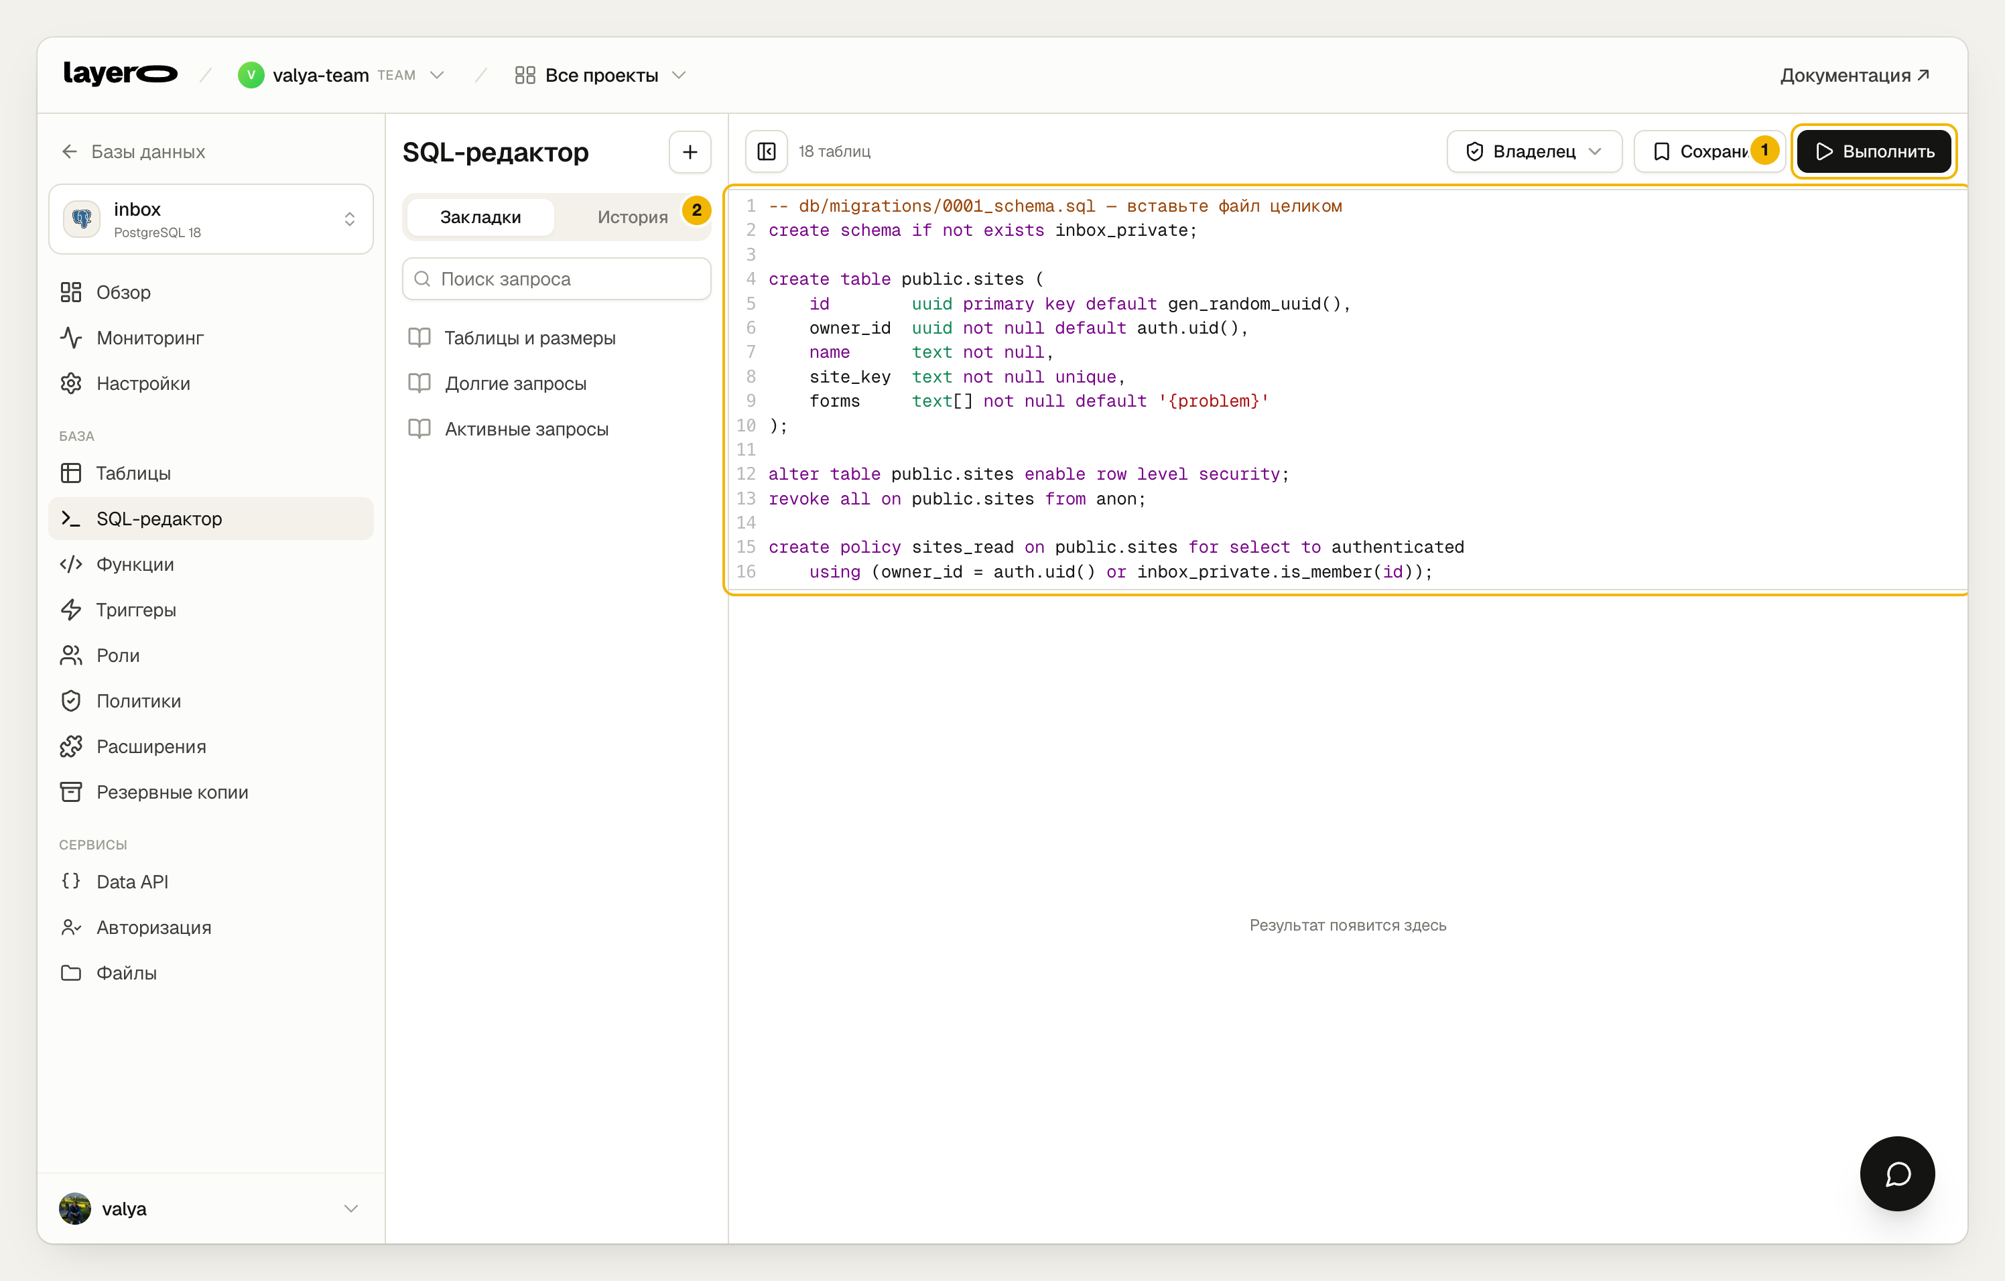Click the Функции code icon
Image resolution: width=2005 pixels, height=1281 pixels.
pos(71,564)
